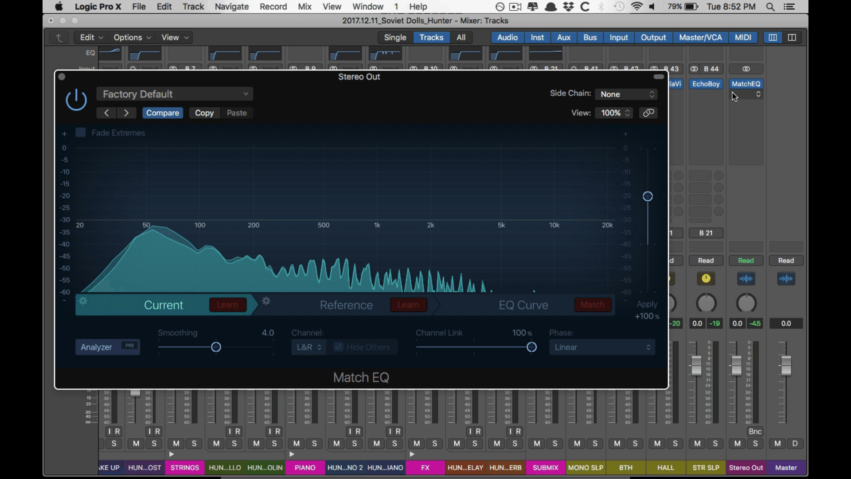Screen dimensions: 851x479
Task: Click the STRINGS track play triangle
Action: (172, 454)
